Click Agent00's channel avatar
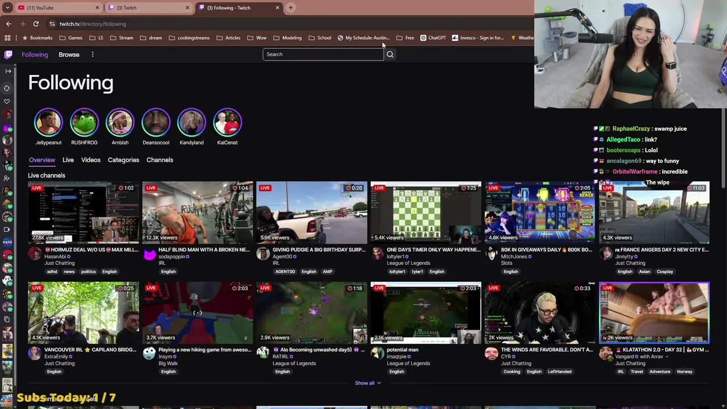The height and width of the screenshot is (409, 727). (263, 253)
